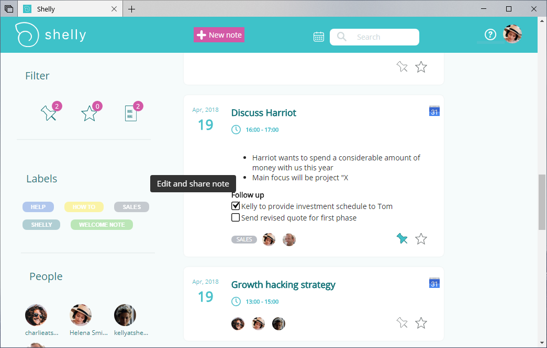Open the Discuss Harriot note title
547x348 pixels.
coord(263,113)
